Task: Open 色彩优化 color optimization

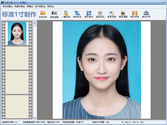Action: click(x=100, y=14)
